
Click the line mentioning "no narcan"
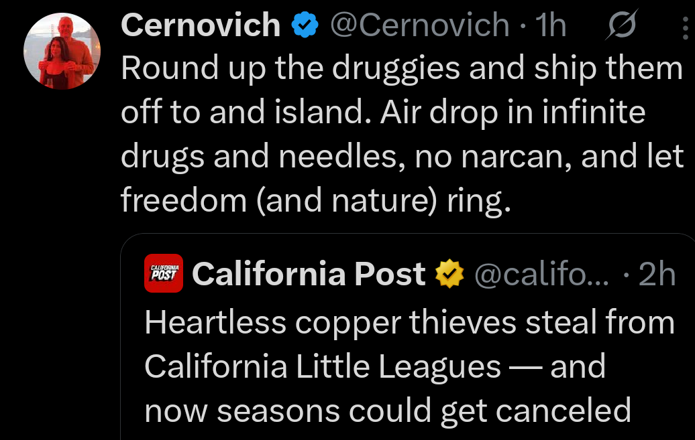[x=401, y=156]
